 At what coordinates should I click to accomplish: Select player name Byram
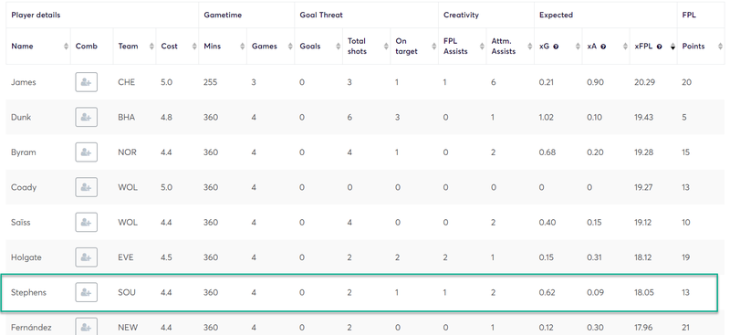24,152
